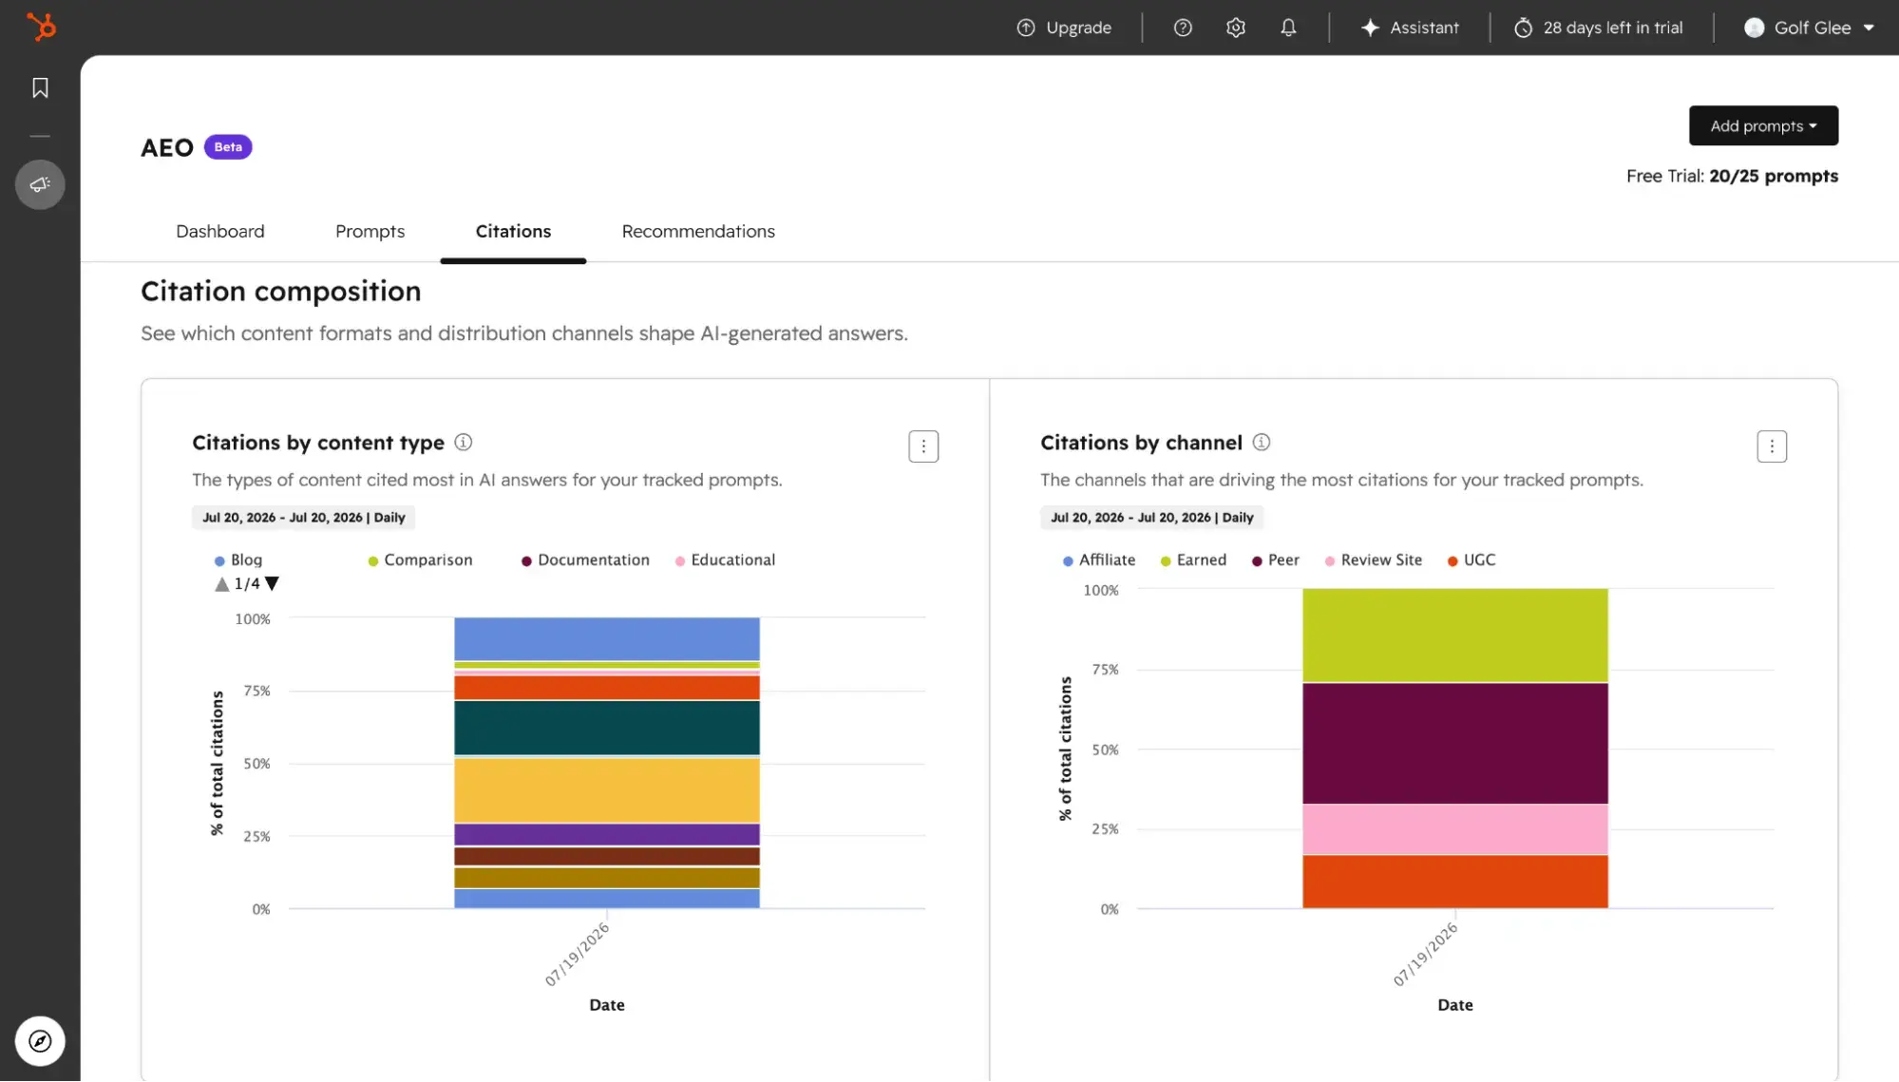Show info for Citations by content type
Viewport: 1899px width, 1082px height.
pos(463,442)
